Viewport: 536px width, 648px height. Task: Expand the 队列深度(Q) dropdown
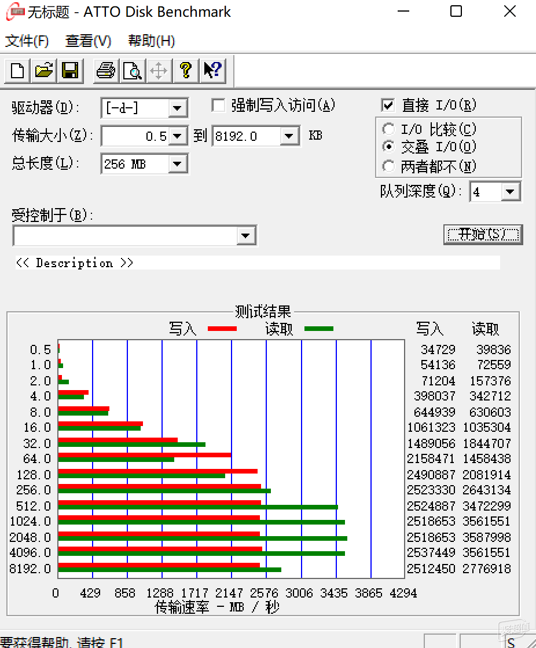[x=511, y=192]
